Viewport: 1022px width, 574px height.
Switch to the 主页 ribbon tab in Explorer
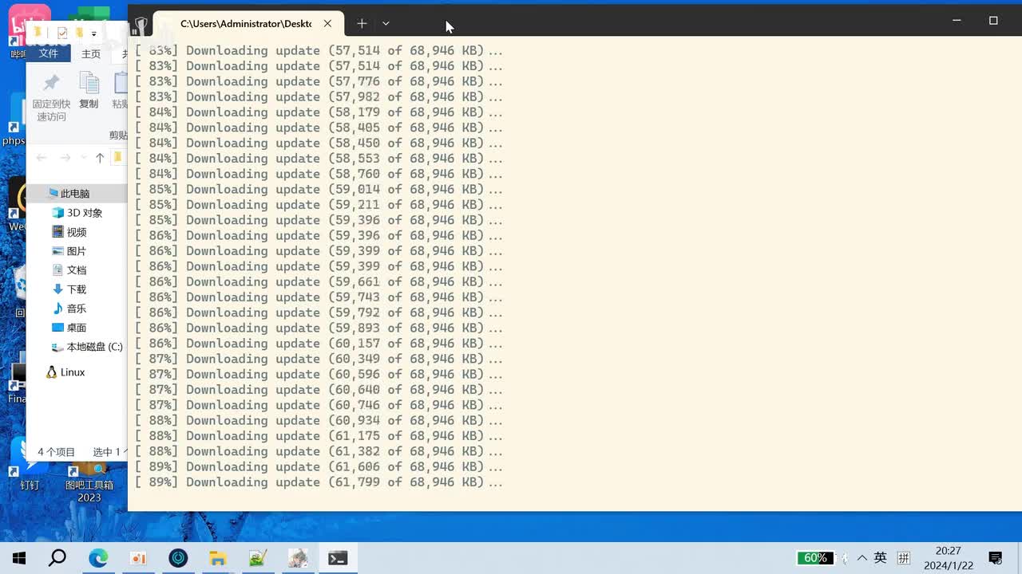click(x=91, y=53)
